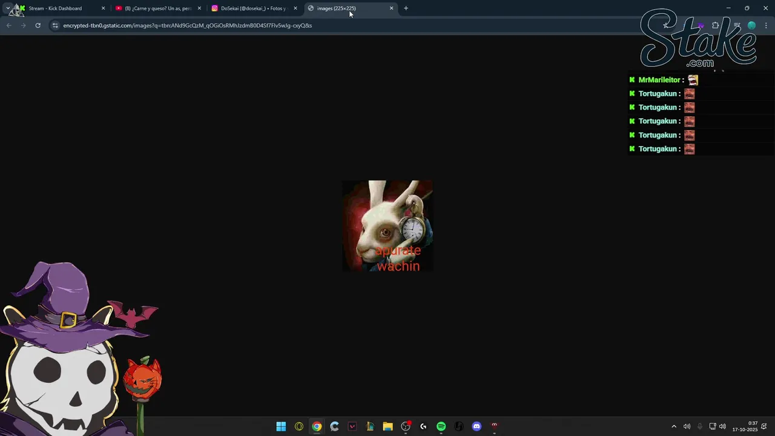Click the yellow ring icon in taskbar
Image resolution: width=775 pixels, height=436 pixels.
click(x=298, y=426)
